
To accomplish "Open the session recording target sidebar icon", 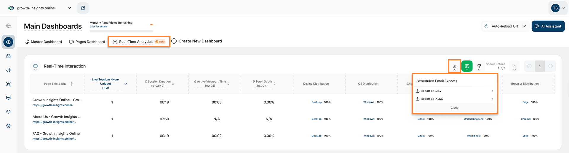I will point(9,84).
